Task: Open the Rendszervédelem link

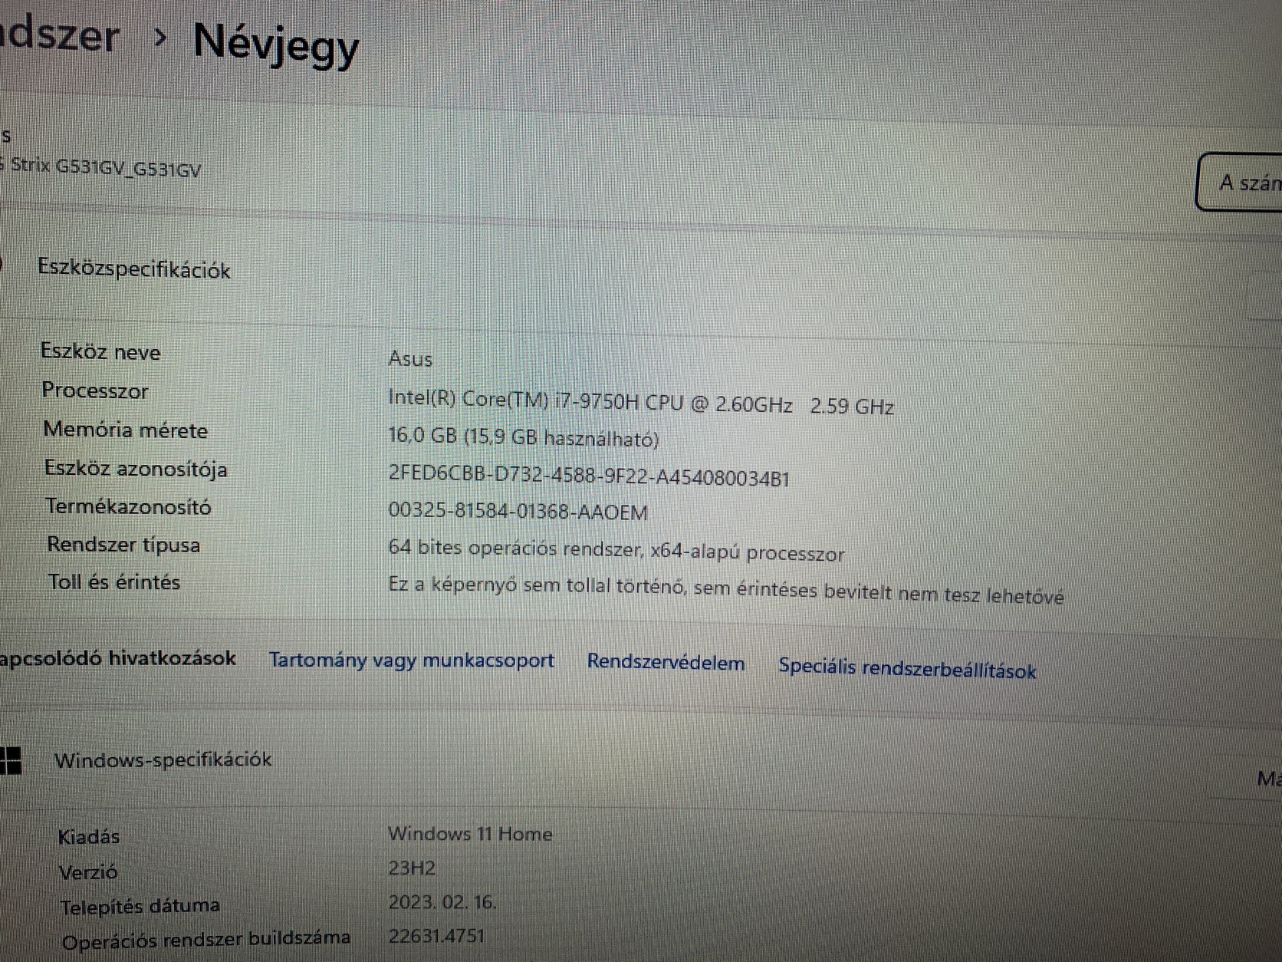Action: point(666,663)
